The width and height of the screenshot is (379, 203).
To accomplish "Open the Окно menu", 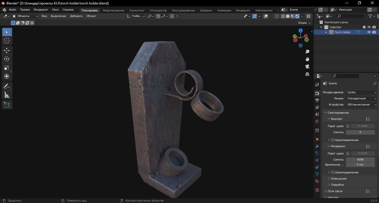I will [55, 10].
